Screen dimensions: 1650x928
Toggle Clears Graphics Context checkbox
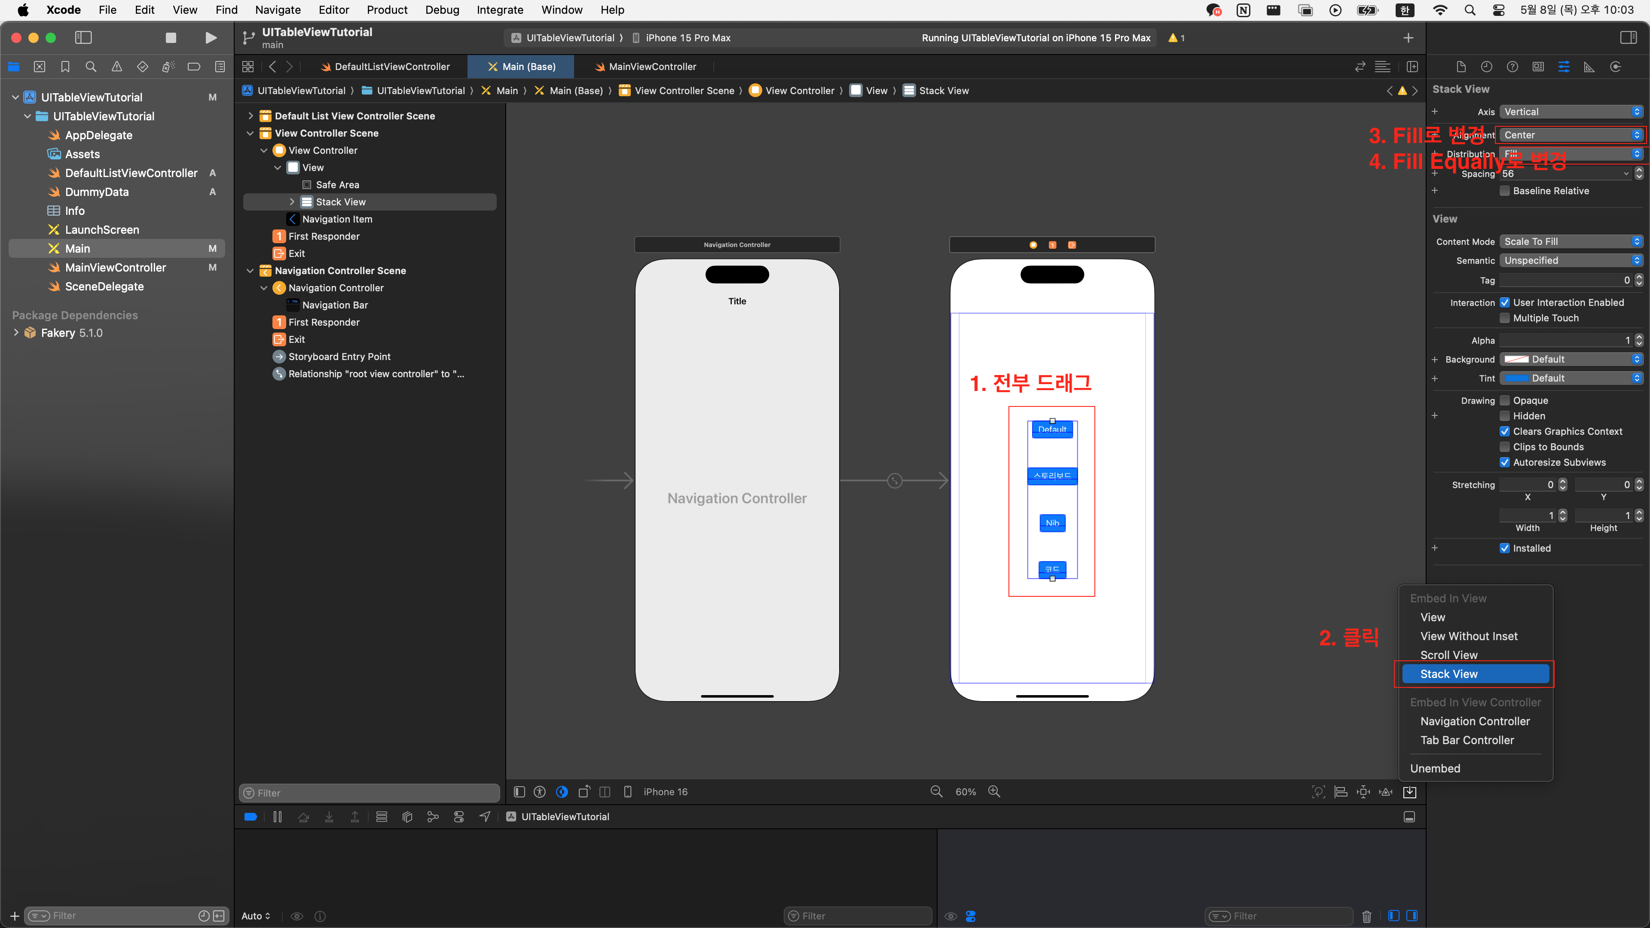(1505, 432)
